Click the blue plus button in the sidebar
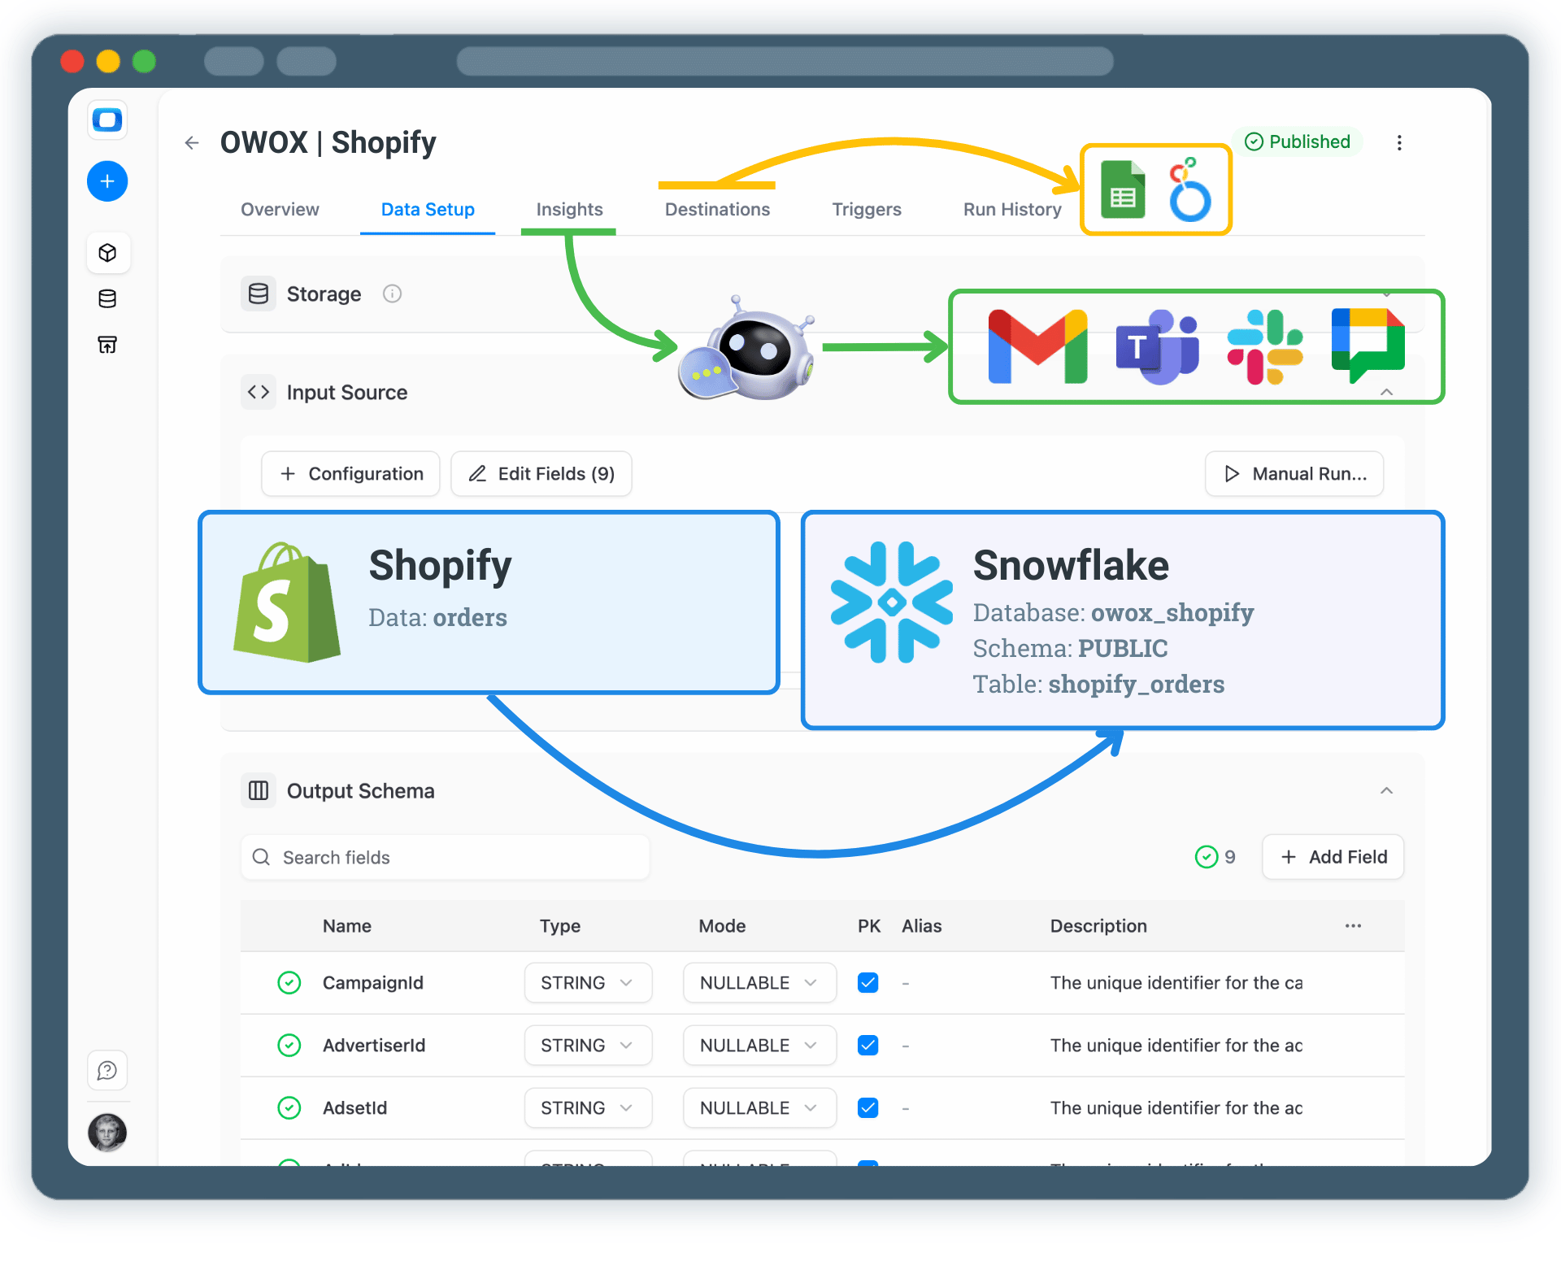1561x1270 pixels. click(107, 180)
